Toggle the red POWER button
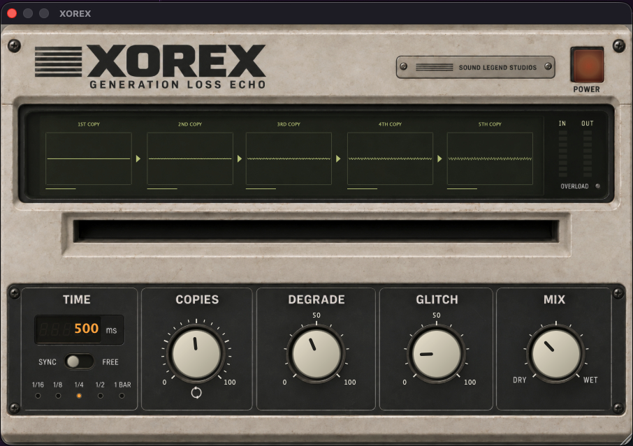Viewport: 633px width, 446px height. (x=587, y=64)
